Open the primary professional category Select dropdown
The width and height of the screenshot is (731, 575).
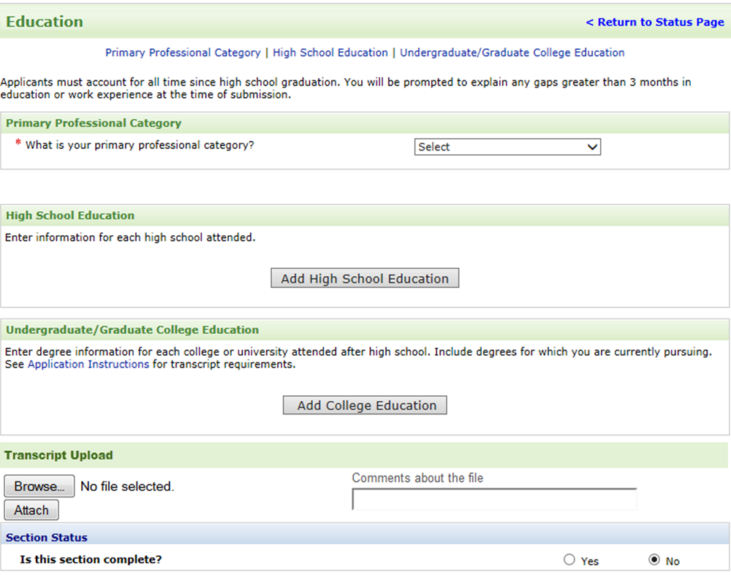[507, 147]
